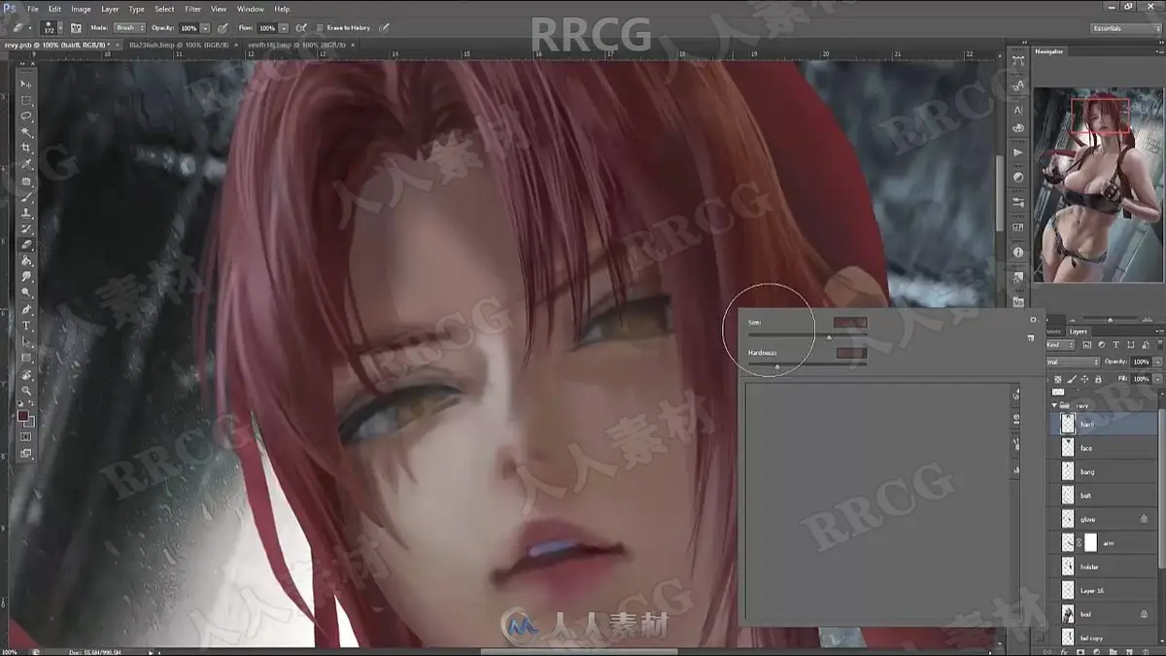The width and height of the screenshot is (1166, 656).
Task: Select the Type tool
Action: [27, 325]
